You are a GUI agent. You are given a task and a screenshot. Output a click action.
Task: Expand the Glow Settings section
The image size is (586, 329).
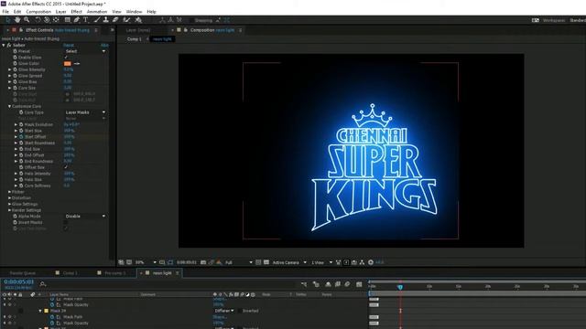(9, 204)
